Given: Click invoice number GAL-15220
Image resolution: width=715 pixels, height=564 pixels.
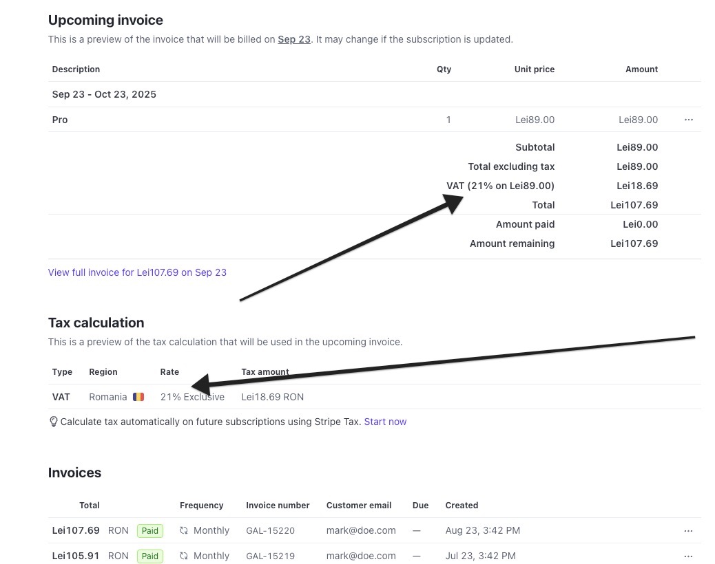Looking at the screenshot, I should (270, 531).
